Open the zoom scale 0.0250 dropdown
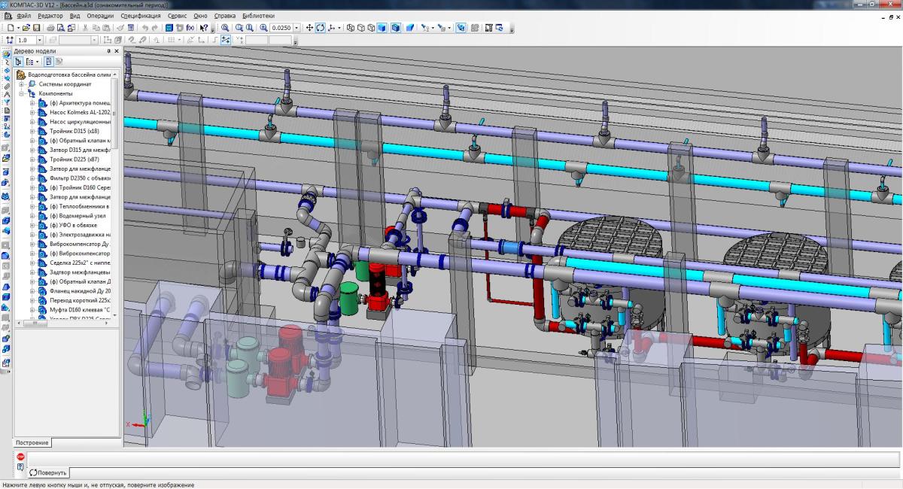The width and height of the screenshot is (903, 489). [296, 28]
